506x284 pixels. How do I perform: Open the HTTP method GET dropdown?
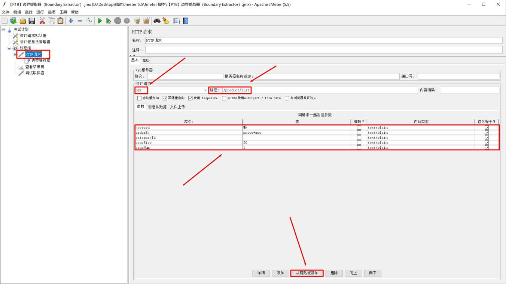tap(205, 90)
